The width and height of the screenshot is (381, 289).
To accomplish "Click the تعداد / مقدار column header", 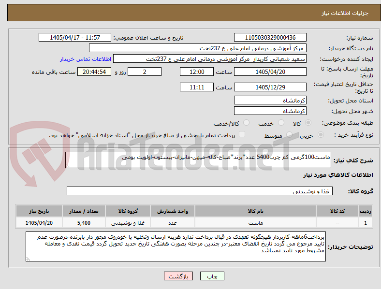I will [x=84, y=211].
